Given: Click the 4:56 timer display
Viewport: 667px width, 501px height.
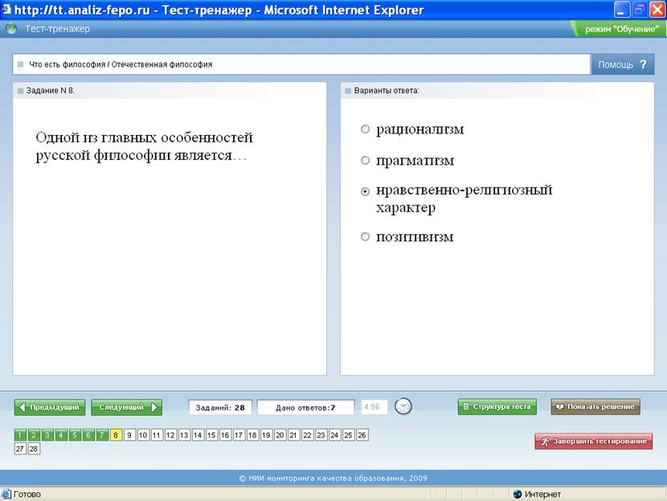Looking at the screenshot, I should [374, 407].
